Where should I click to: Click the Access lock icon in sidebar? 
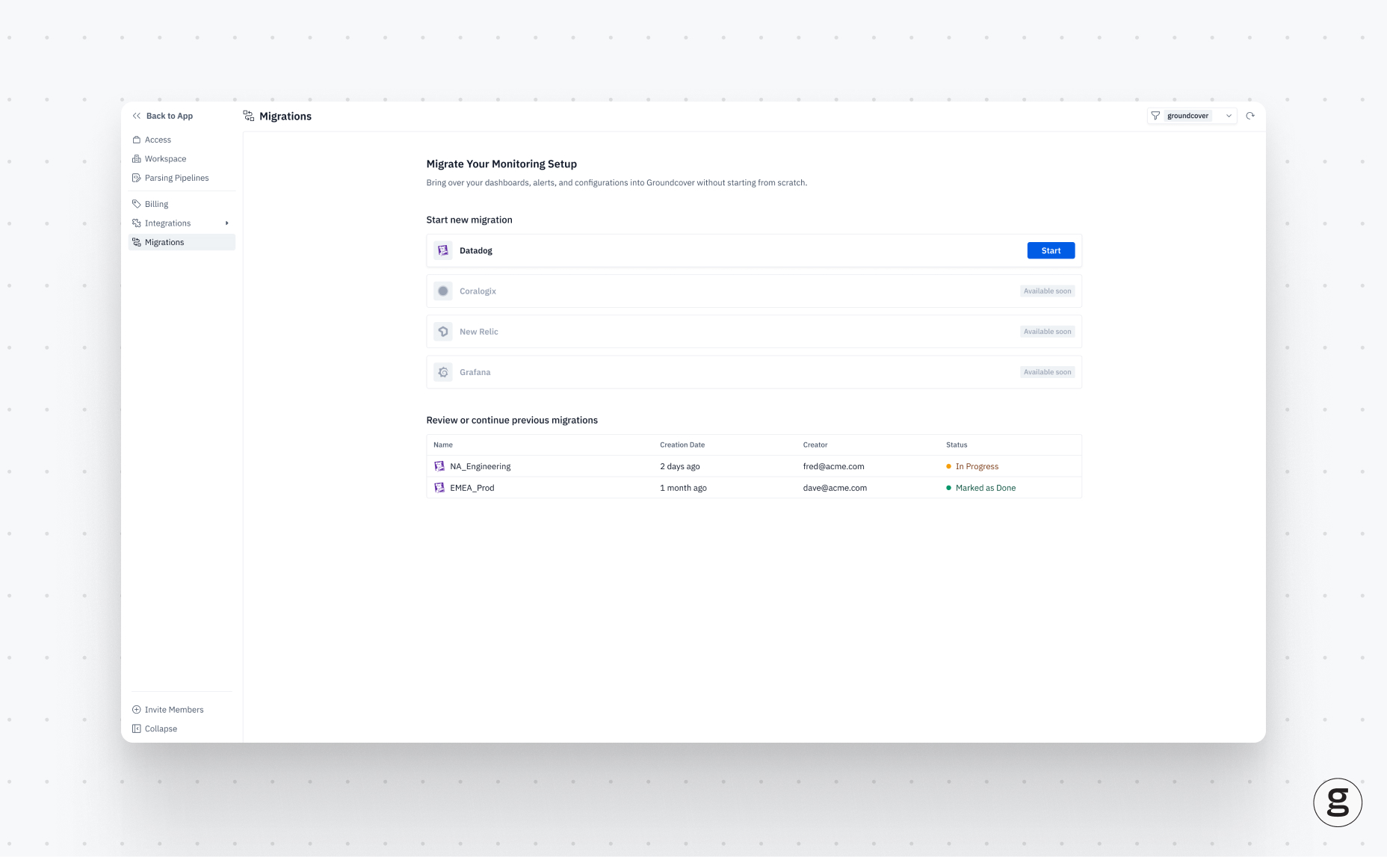(x=137, y=140)
